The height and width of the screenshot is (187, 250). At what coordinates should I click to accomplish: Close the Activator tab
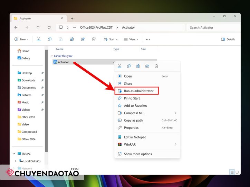pos(62,19)
